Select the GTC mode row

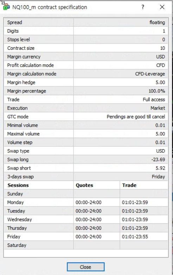click(x=86, y=117)
